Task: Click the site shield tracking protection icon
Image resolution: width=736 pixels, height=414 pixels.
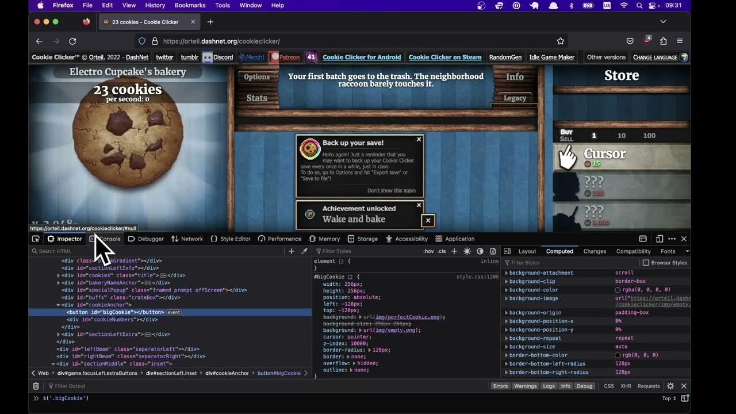Action: 142,41
